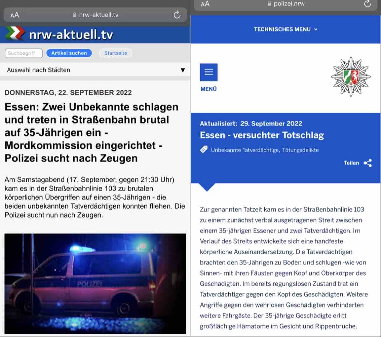The width and height of the screenshot is (381, 337).
Task: Click the Auswahl nach Städten arrow
Action: pos(183,70)
